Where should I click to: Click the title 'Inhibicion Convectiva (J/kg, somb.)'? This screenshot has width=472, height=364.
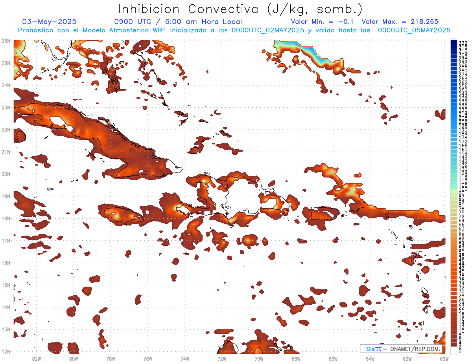(240, 9)
